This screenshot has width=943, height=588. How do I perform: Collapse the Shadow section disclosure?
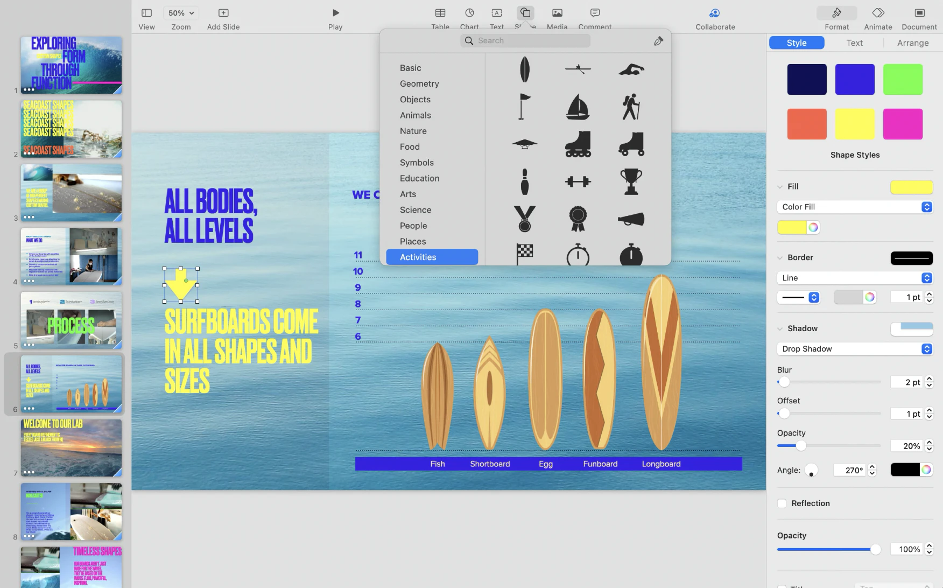coord(780,329)
